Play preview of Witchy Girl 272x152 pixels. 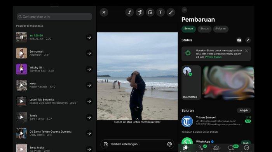(x=21, y=69)
